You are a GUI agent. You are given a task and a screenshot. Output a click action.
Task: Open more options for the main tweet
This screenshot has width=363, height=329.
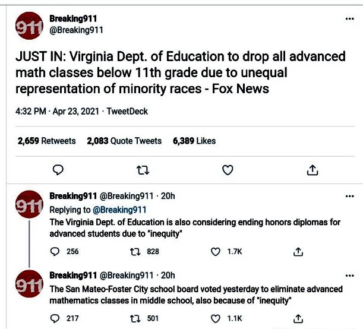[x=349, y=19]
